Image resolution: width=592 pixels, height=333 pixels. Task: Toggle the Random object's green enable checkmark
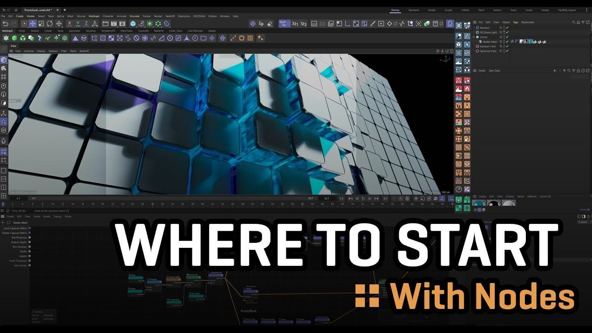tap(507, 28)
